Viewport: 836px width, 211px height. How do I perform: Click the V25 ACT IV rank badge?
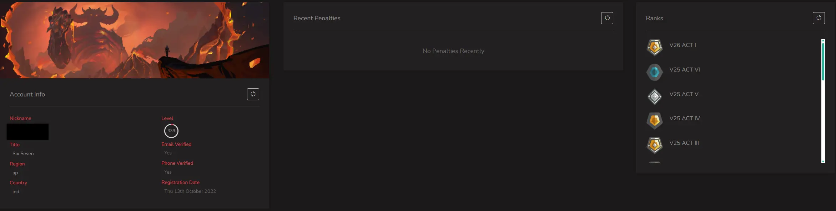point(655,121)
